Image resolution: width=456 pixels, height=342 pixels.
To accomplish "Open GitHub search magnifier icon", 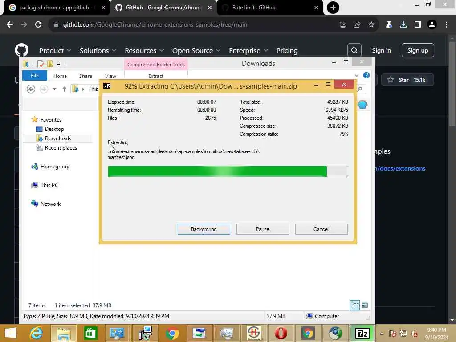I will (x=354, y=51).
